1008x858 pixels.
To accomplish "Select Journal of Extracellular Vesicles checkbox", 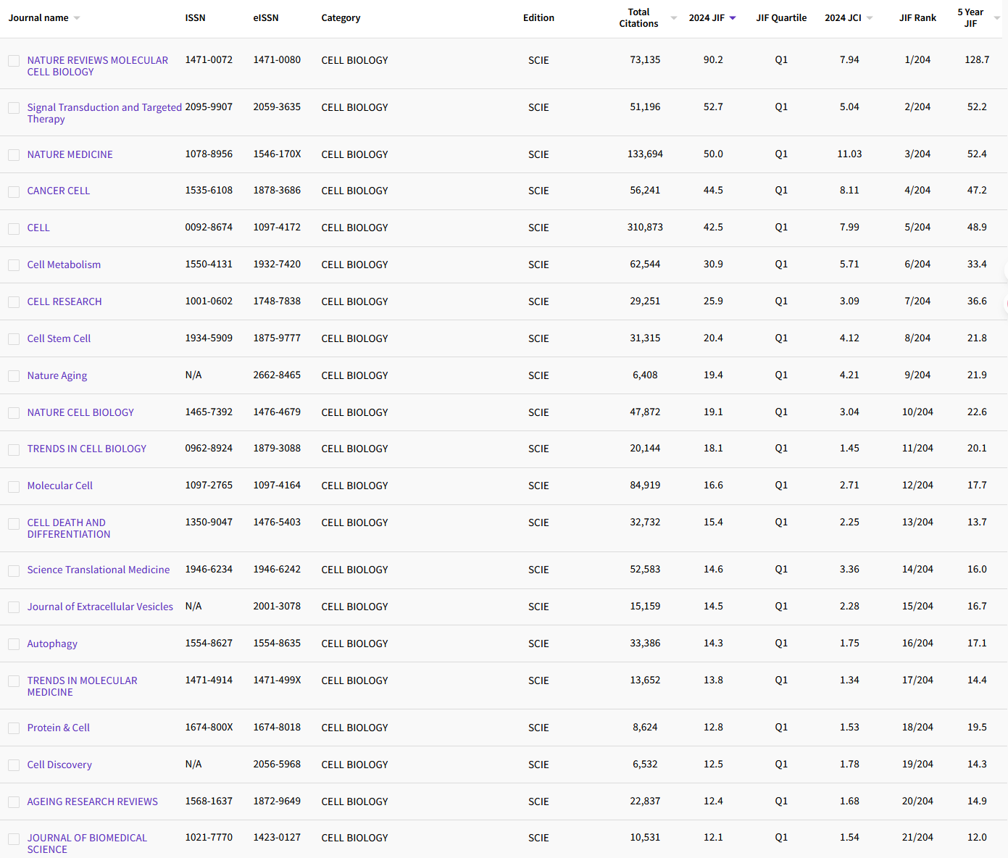I will coord(14,607).
